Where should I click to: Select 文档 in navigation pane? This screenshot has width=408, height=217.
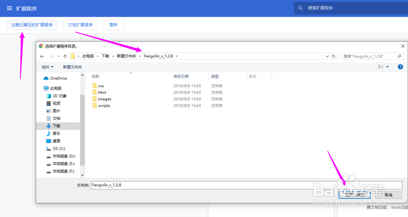pyautogui.click(x=53, y=118)
